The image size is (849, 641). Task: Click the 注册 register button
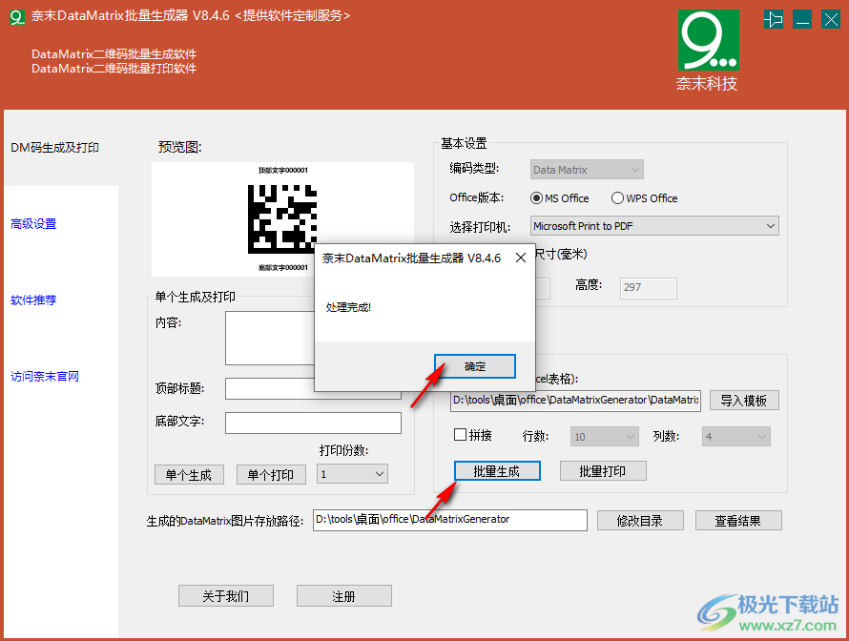[x=343, y=596]
